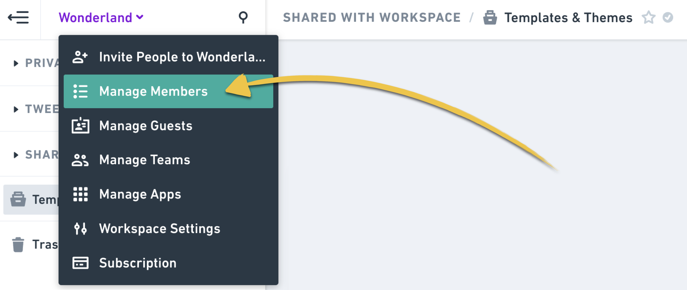Toggle the star to favorite Templates & Themes
The height and width of the screenshot is (290, 687).
649,17
